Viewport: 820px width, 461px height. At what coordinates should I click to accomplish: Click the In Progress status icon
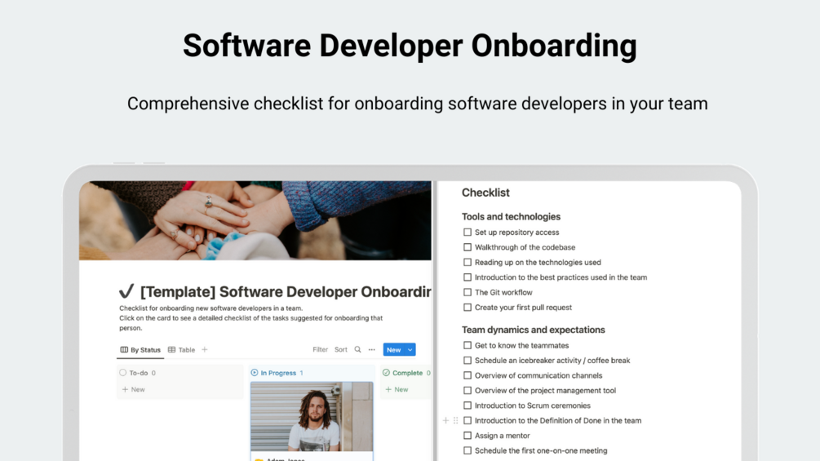point(254,373)
